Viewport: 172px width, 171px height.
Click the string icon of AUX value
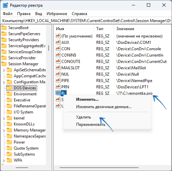click(58, 42)
